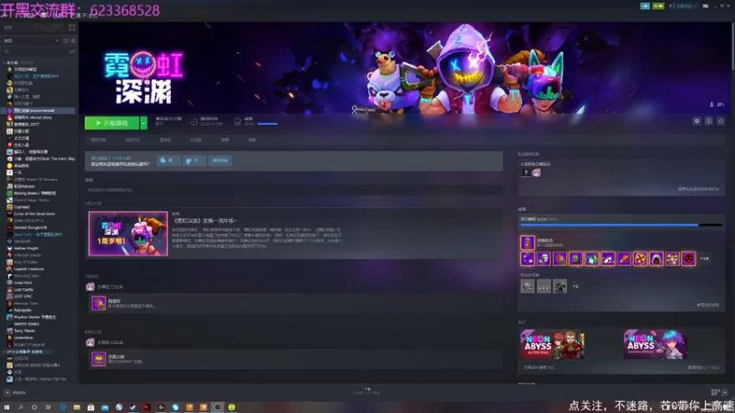
Task: Click the game info circle icon
Action: (x=708, y=121)
